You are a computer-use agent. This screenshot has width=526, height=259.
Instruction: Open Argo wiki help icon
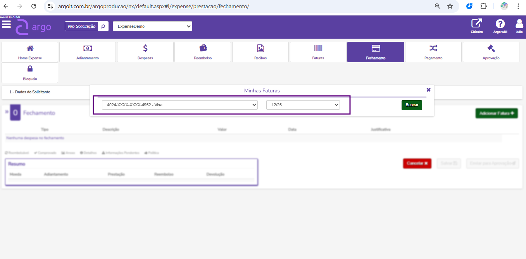coord(500,24)
